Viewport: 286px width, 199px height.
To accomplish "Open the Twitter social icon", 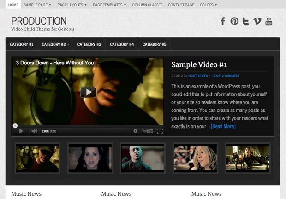I will pyautogui.click(x=246, y=21).
